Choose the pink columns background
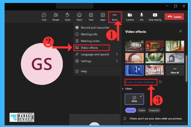 pyautogui.click(x=155, y=70)
